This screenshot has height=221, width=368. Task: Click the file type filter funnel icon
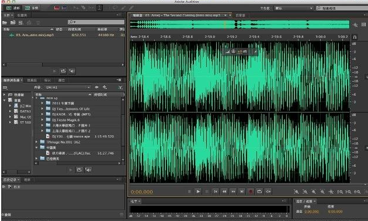coord(120,87)
